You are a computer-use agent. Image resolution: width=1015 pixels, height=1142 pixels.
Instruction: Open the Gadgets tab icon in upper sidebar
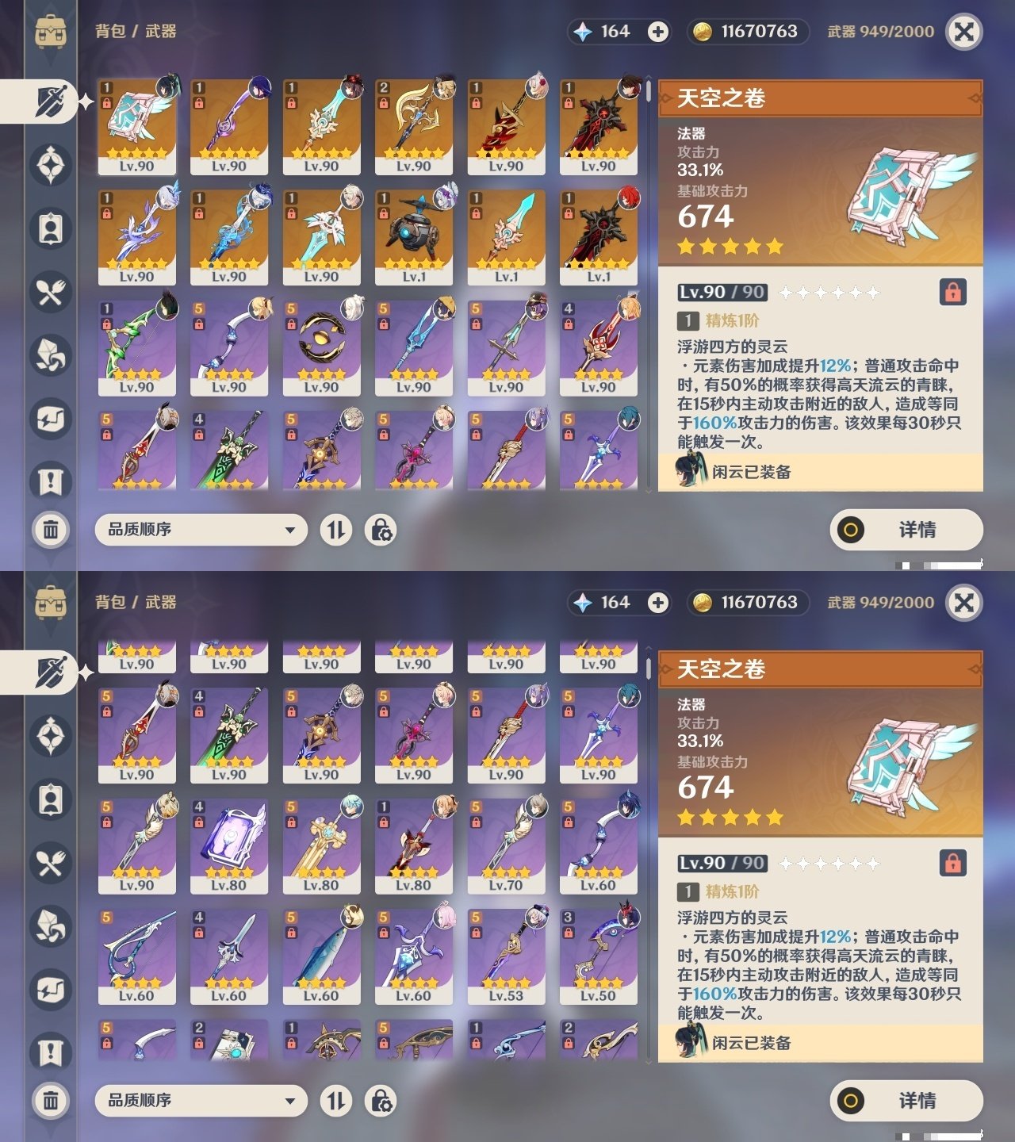[x=51, y=419]
